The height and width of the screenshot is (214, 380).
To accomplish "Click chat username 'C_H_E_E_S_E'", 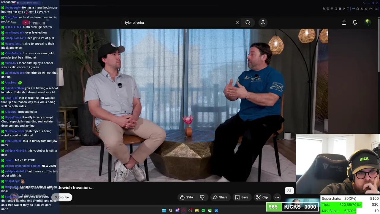I will tap(13, 27).
